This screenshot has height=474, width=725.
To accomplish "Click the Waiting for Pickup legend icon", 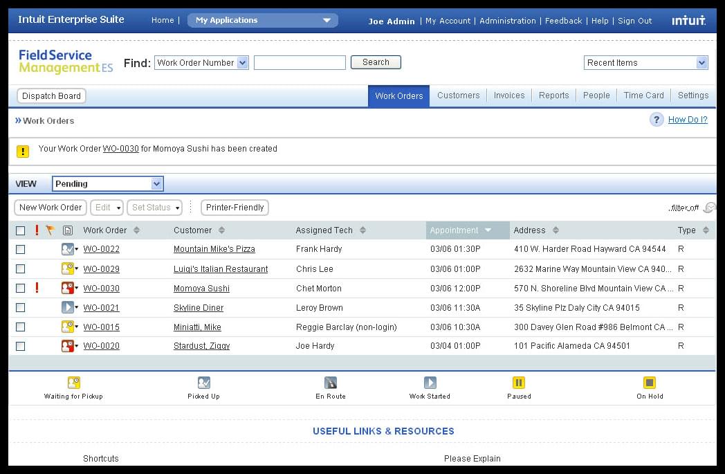I will pyautogui.click(x=74, y=383).
